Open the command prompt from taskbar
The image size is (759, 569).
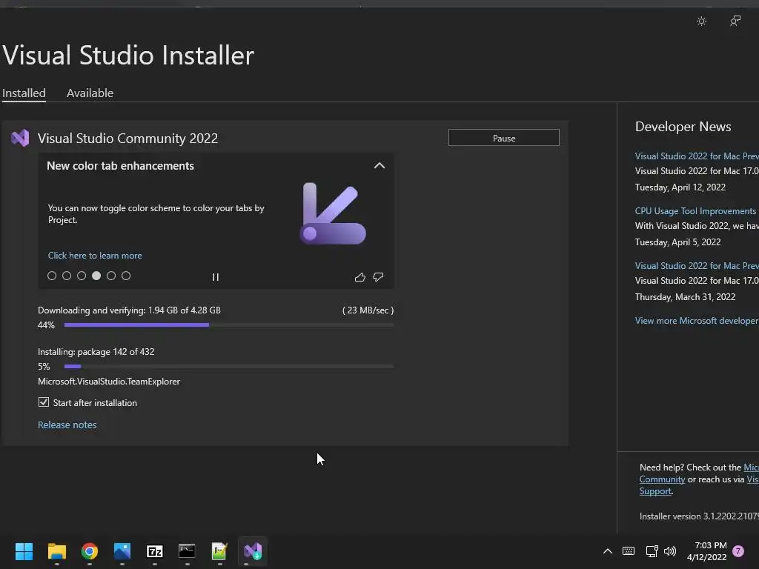(x=188, y=551)
